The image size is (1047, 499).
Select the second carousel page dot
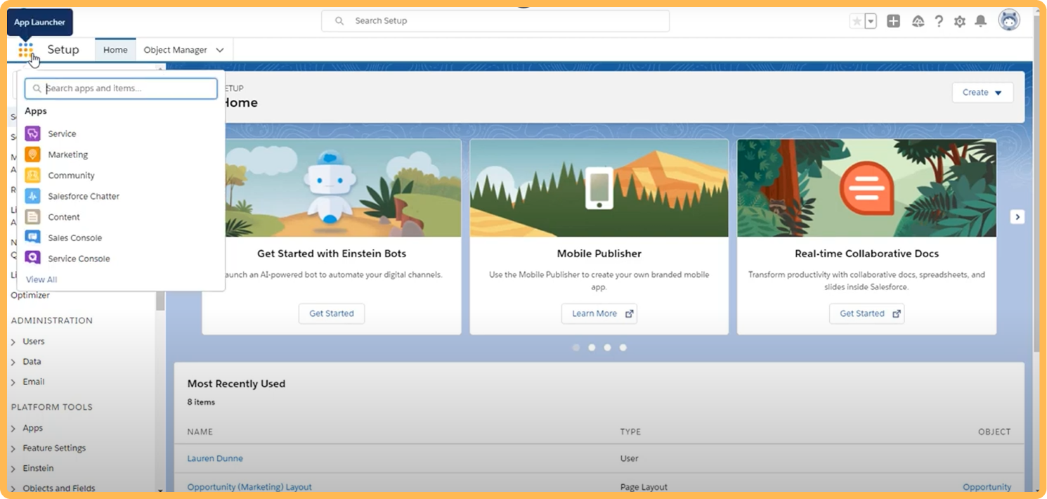click(x=592, y=347)
